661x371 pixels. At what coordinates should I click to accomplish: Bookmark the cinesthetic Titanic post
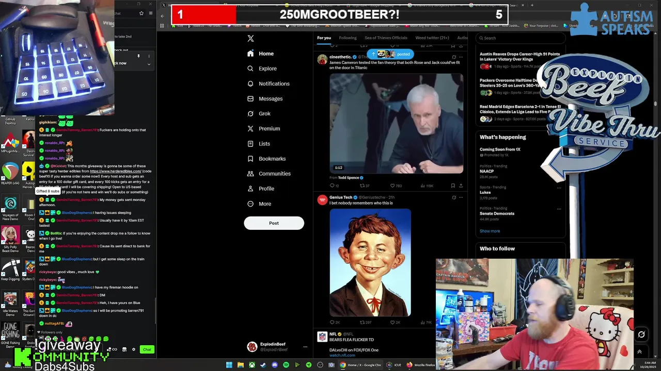pyautogui.click(x=453, y=185)
